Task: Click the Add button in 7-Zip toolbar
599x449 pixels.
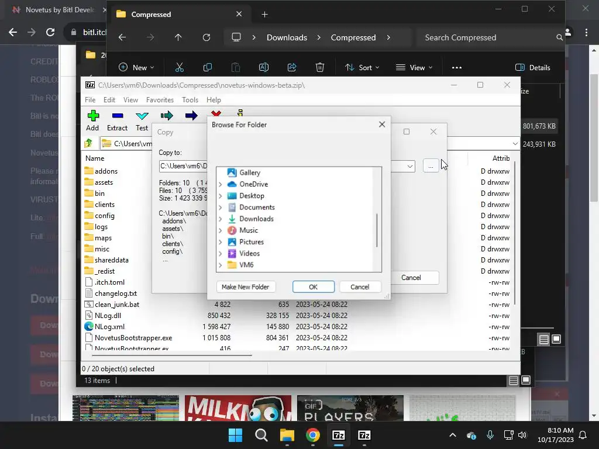Action: coord(92,120)
